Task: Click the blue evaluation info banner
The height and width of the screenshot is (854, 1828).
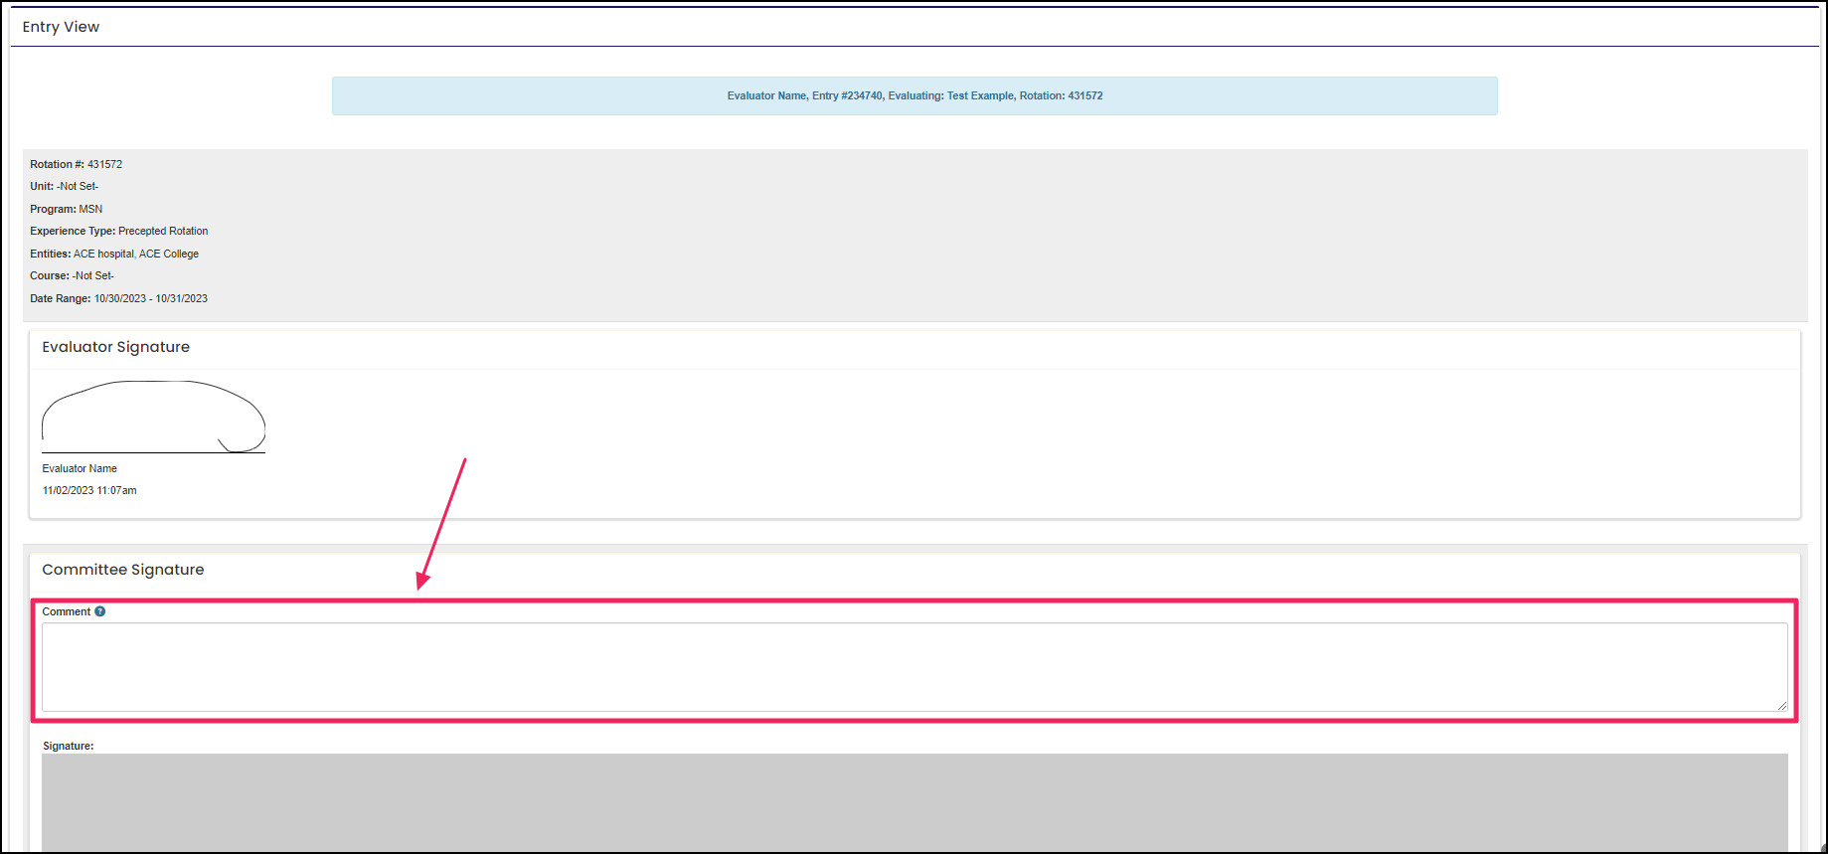Action: [914, 96]
